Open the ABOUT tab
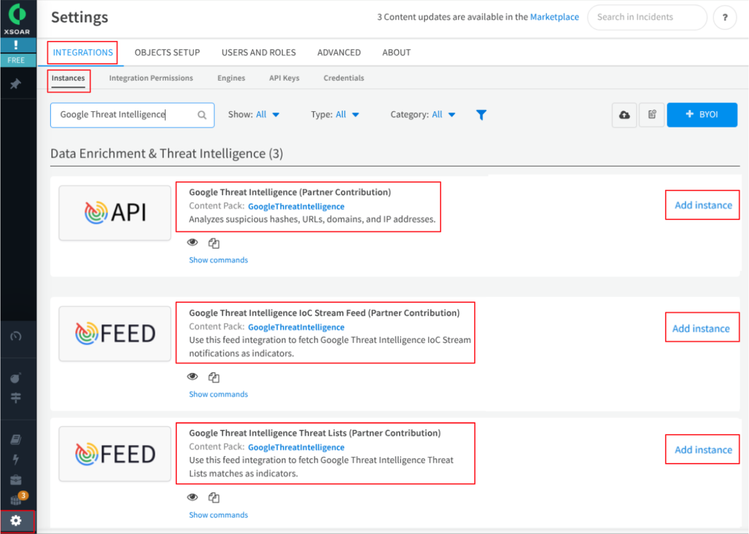749x534 pixels. click(396, 52)
